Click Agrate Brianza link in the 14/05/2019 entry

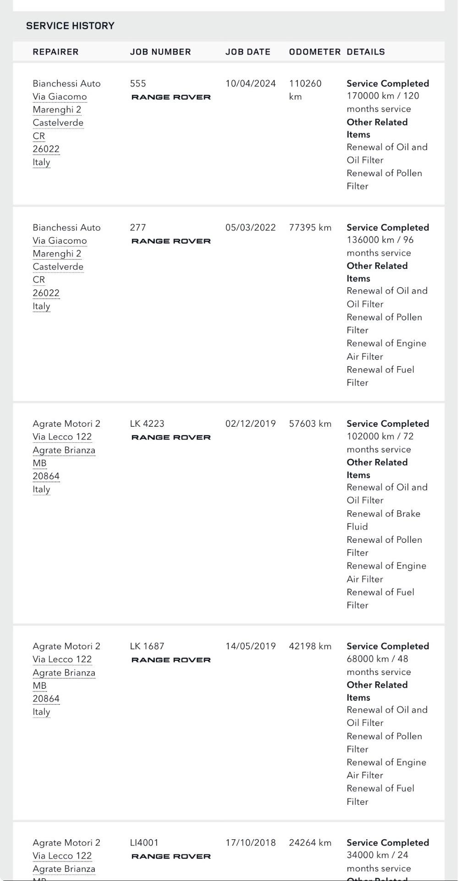[64, 673]
